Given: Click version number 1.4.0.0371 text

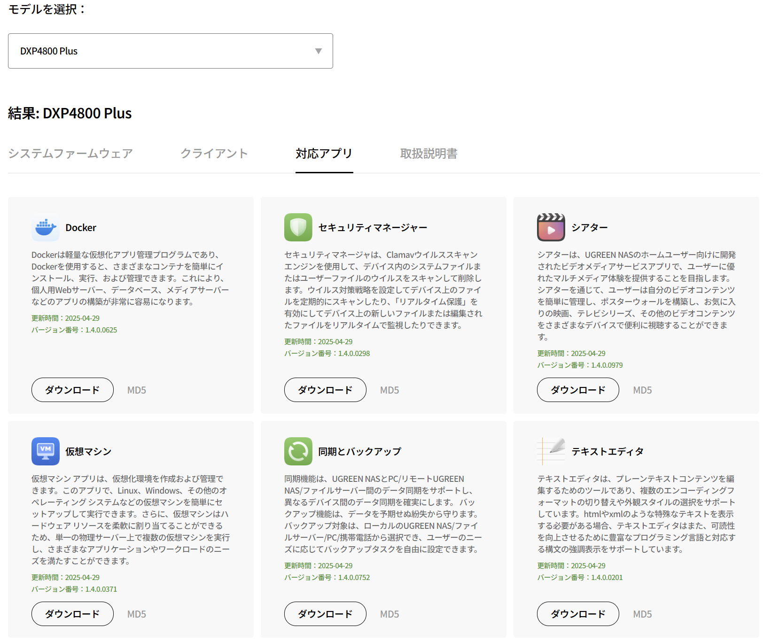Looking at the screenshot, I should click(101, 589).
